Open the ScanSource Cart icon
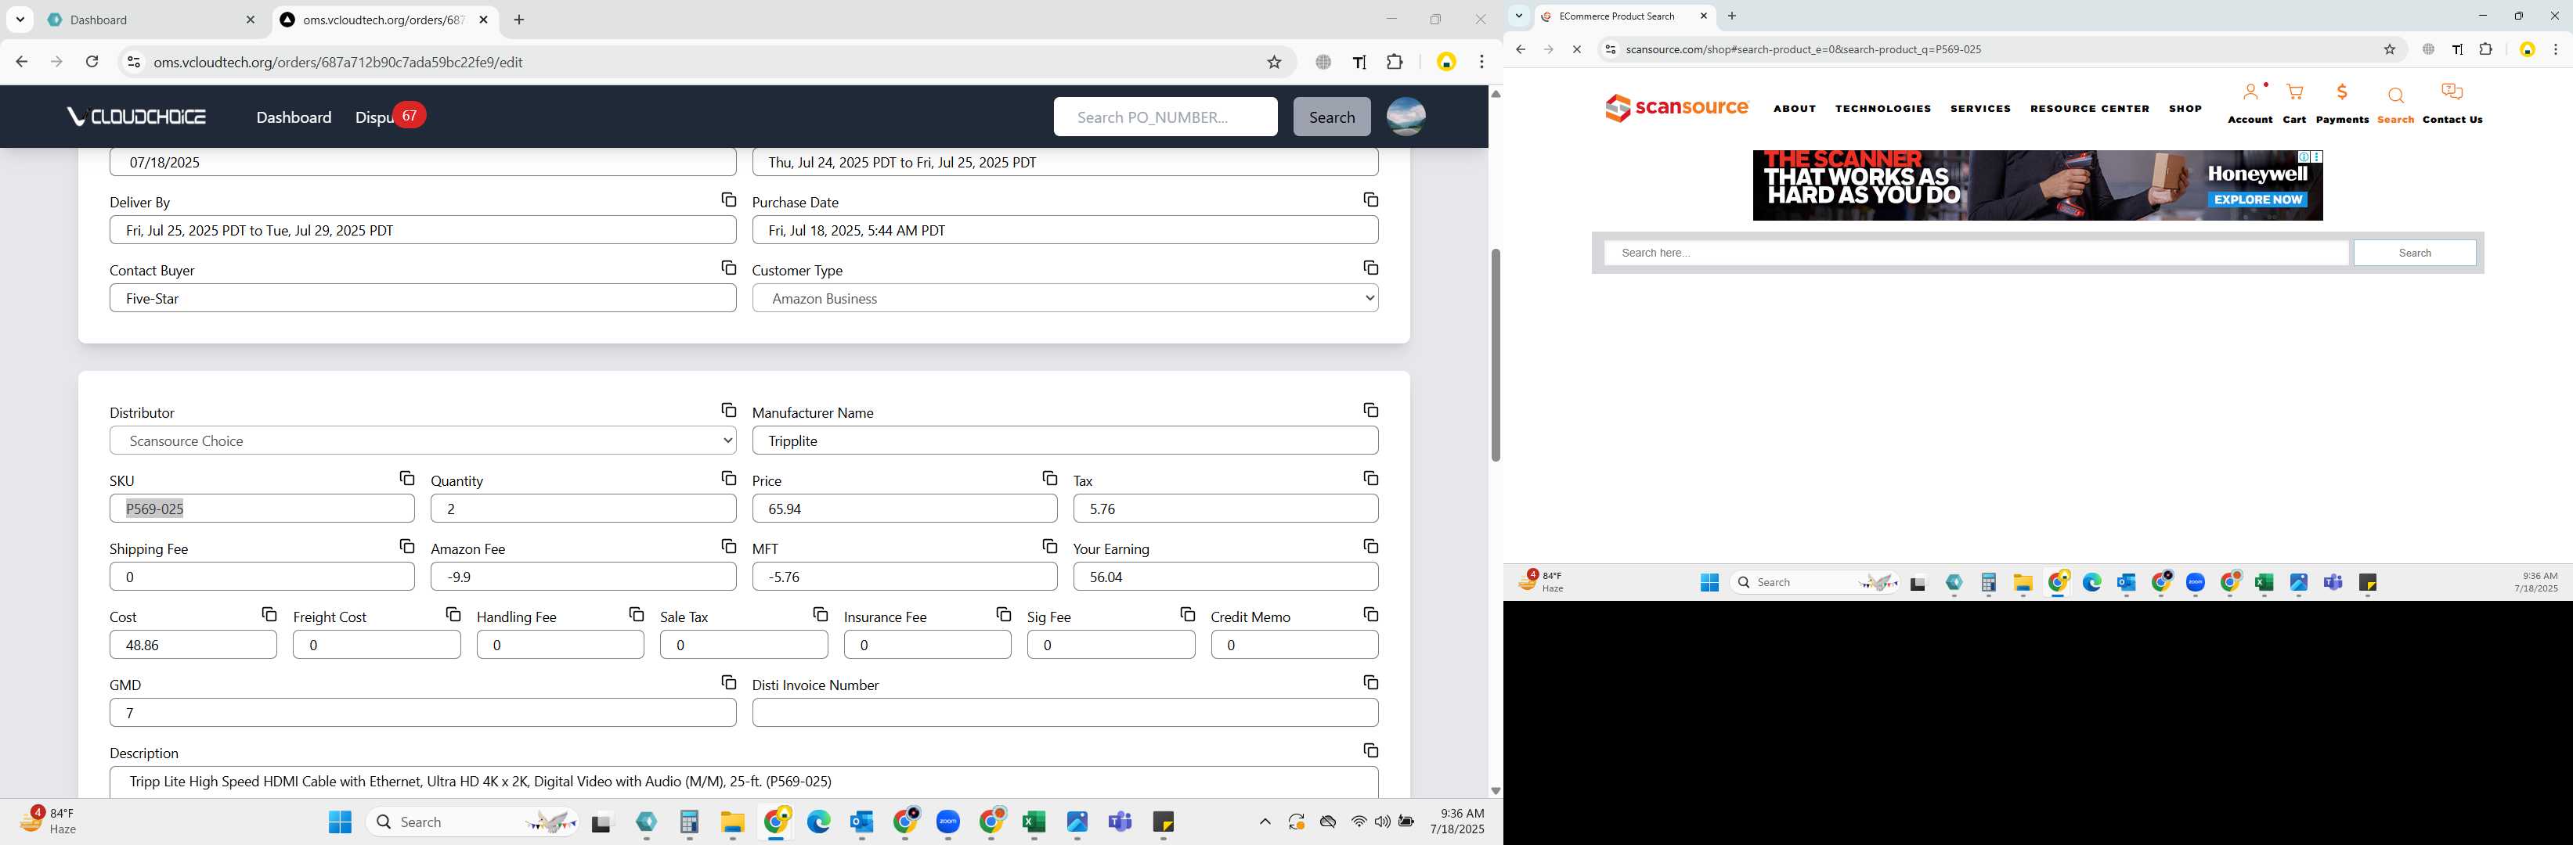The width and height of the screenshot is (2573, 845). coord(2294,102)
